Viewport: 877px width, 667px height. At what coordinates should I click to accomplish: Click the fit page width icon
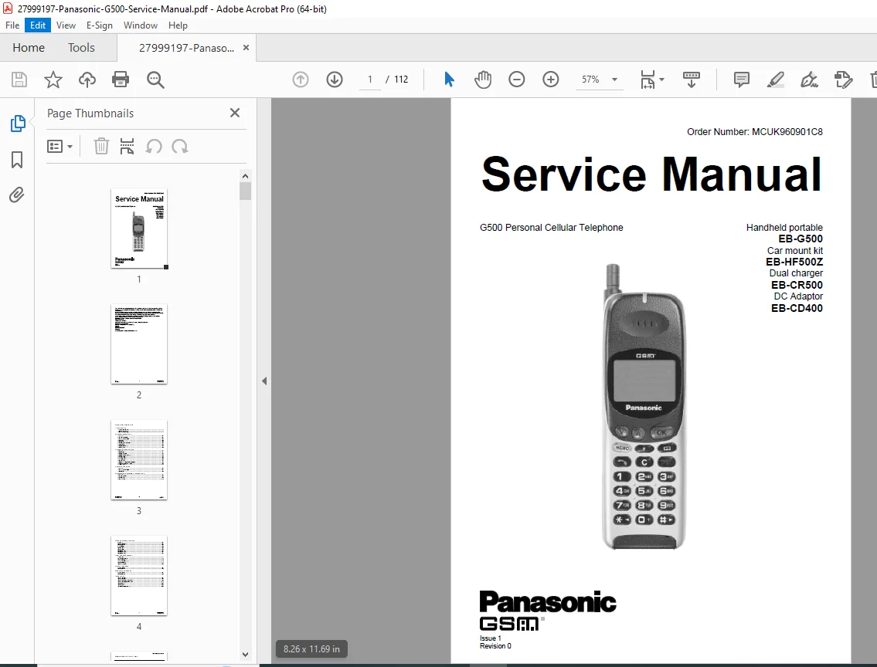click(x=647, y=80)
